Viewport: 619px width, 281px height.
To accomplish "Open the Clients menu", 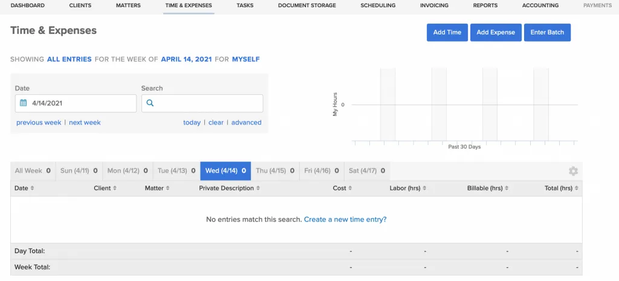I will click(80, 5).
